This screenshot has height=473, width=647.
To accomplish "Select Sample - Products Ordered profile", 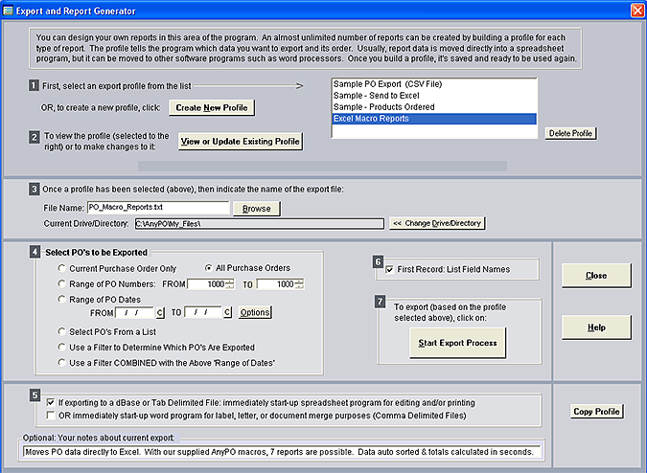I will [x=434, y=107].
